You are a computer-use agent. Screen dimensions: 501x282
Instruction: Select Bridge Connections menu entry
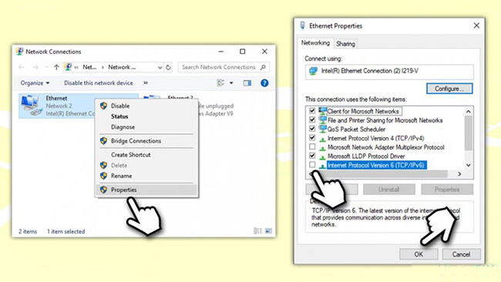tap(136, 140)
